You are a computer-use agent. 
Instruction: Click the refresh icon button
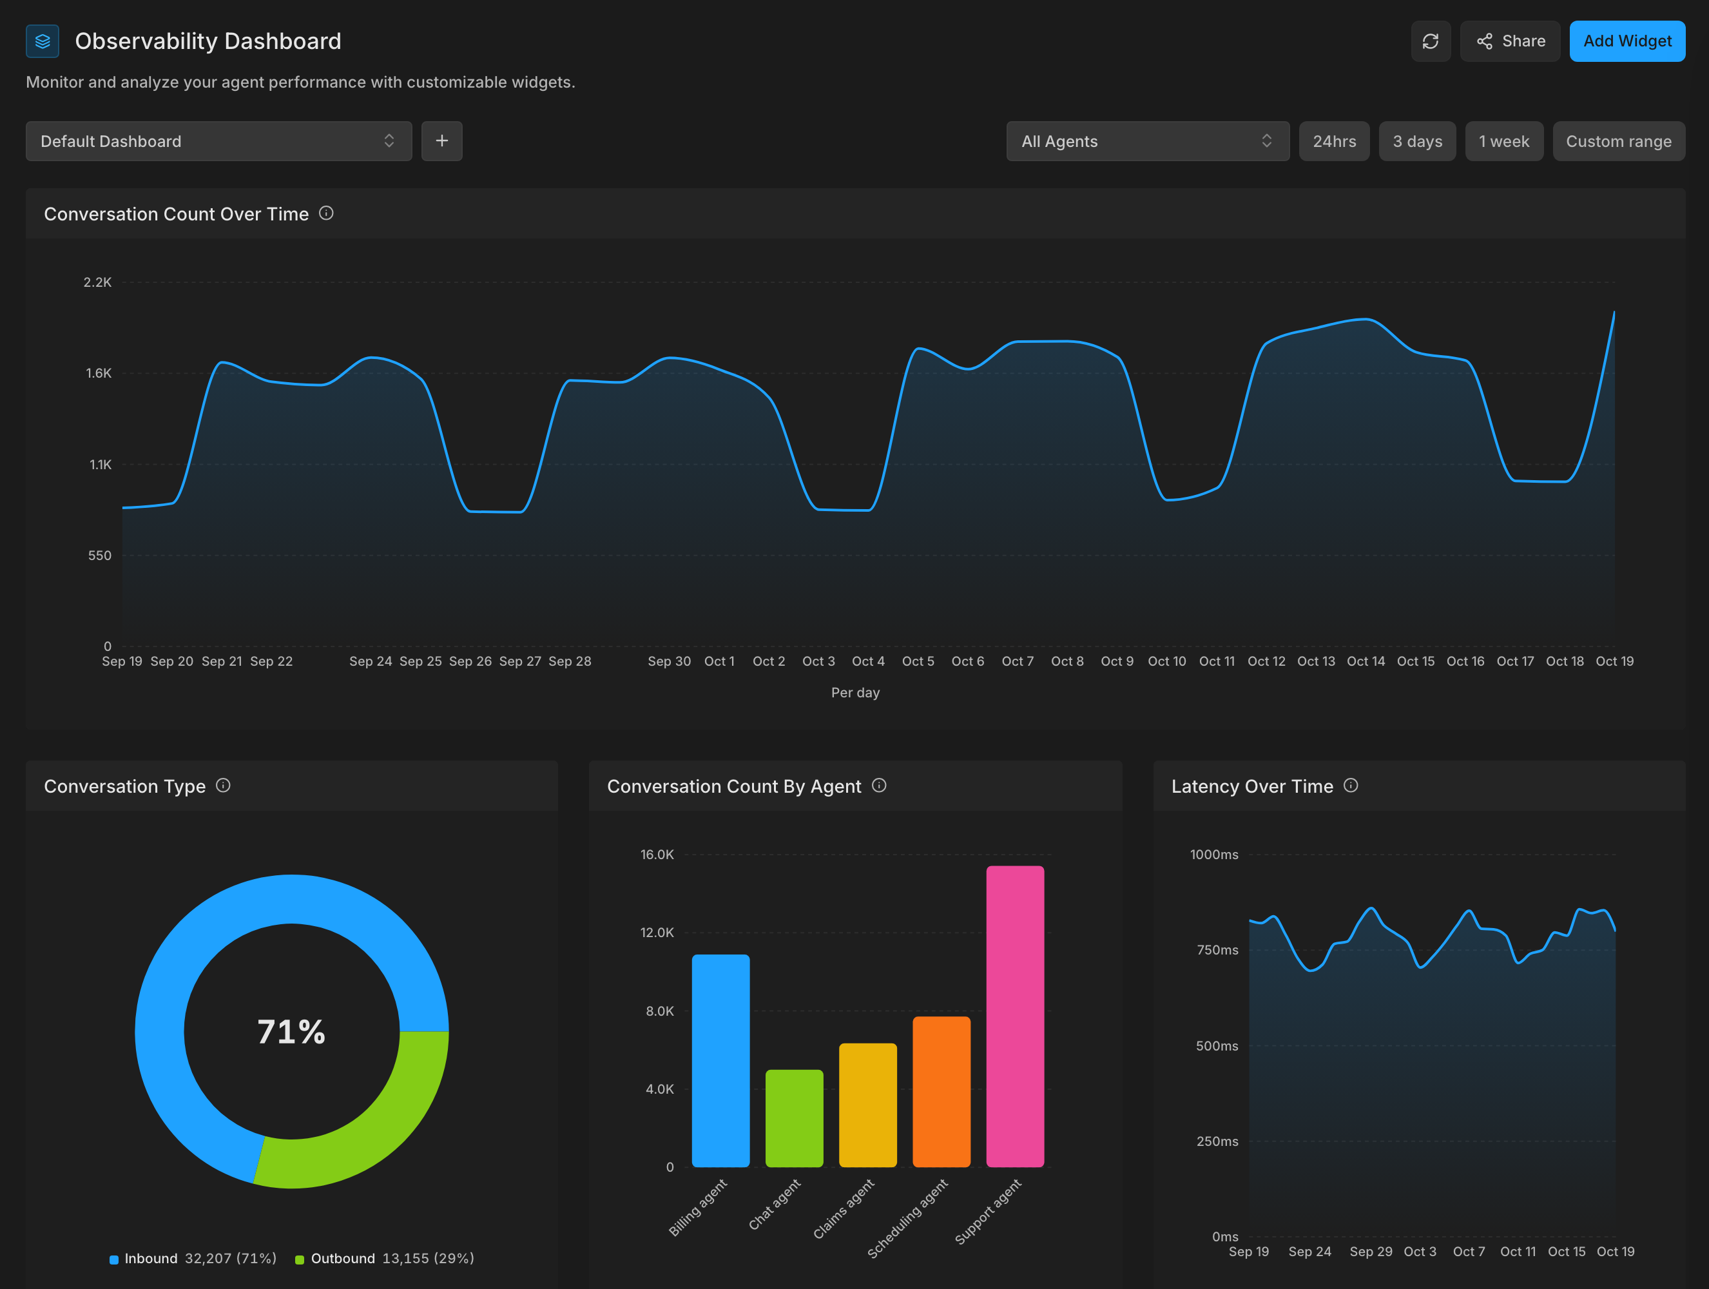pyautogui.click(x=1430, y=41)
